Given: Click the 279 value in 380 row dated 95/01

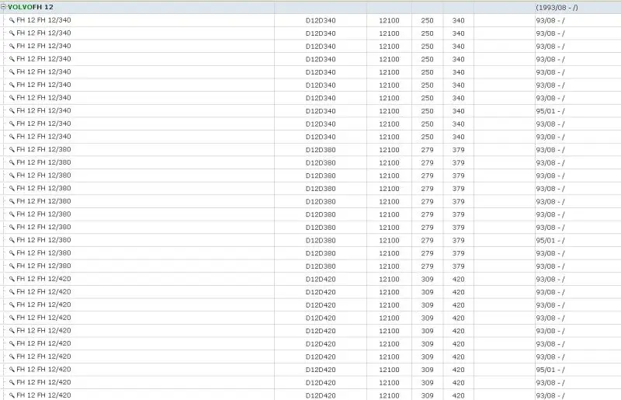Looking at the screenshot, I should tap(427, 241).
